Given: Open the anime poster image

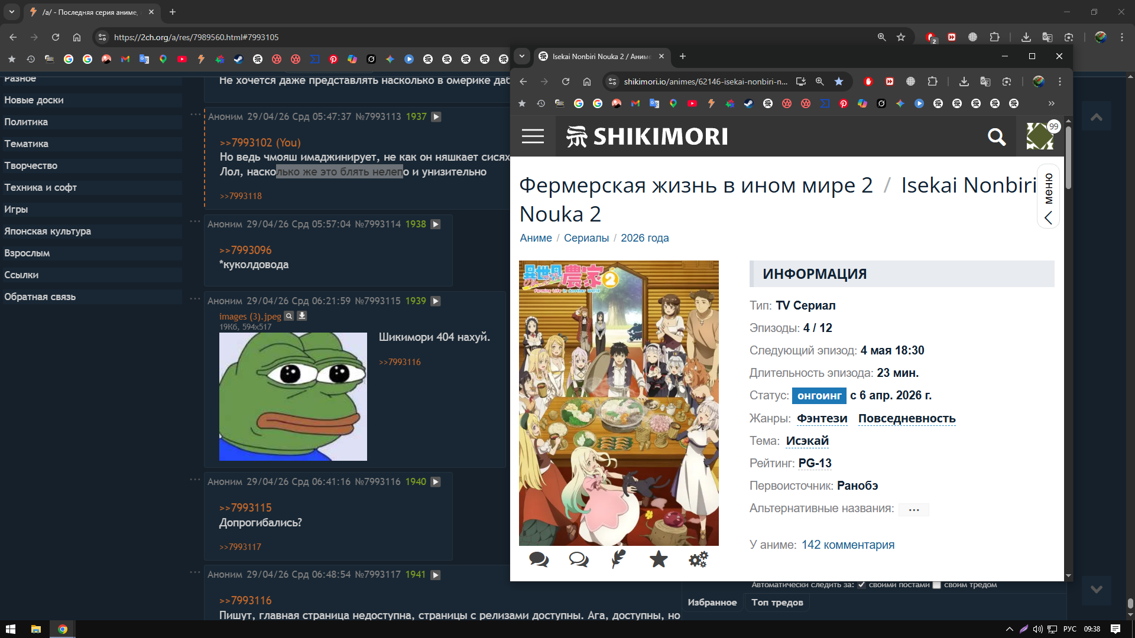Looking at the screenshot, I should (x=619, y=403).
